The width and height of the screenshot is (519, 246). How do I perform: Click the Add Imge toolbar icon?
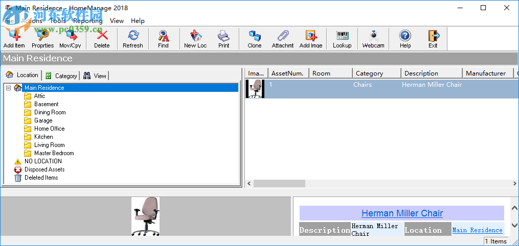[x=311, y=39]
